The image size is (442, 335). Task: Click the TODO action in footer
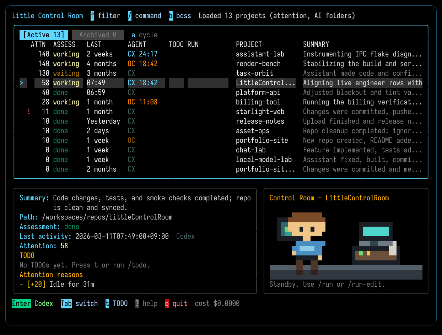pos(120,303)
